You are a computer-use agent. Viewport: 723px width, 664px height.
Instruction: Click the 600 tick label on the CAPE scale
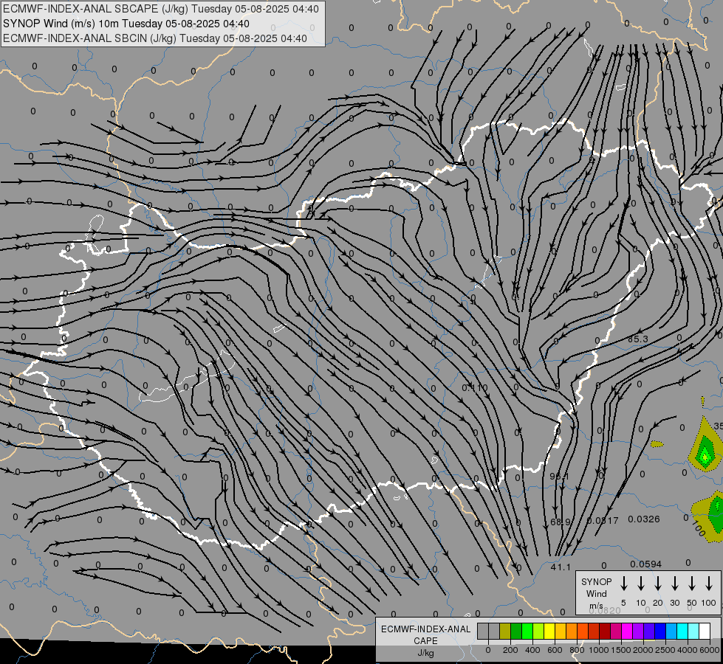click(555, 650)
